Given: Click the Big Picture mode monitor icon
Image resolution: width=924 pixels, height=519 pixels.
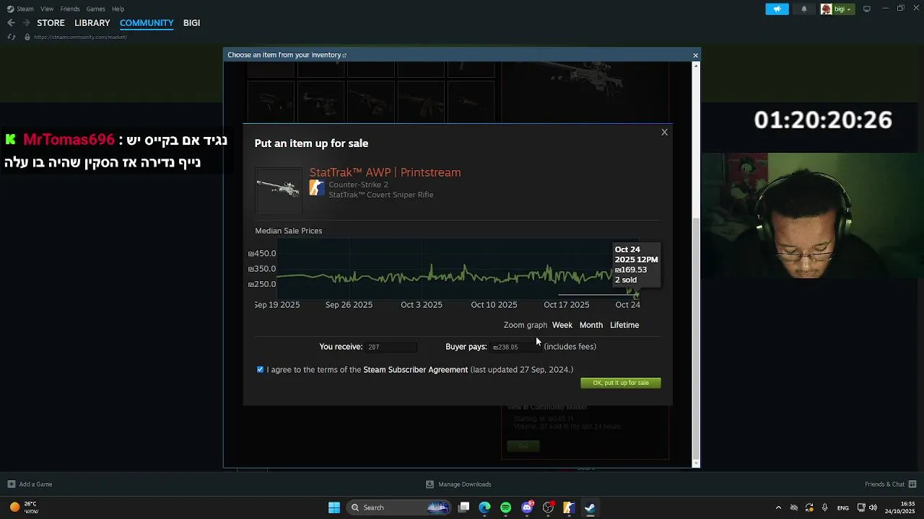Looking at the screenshot, I should point(867,9).
